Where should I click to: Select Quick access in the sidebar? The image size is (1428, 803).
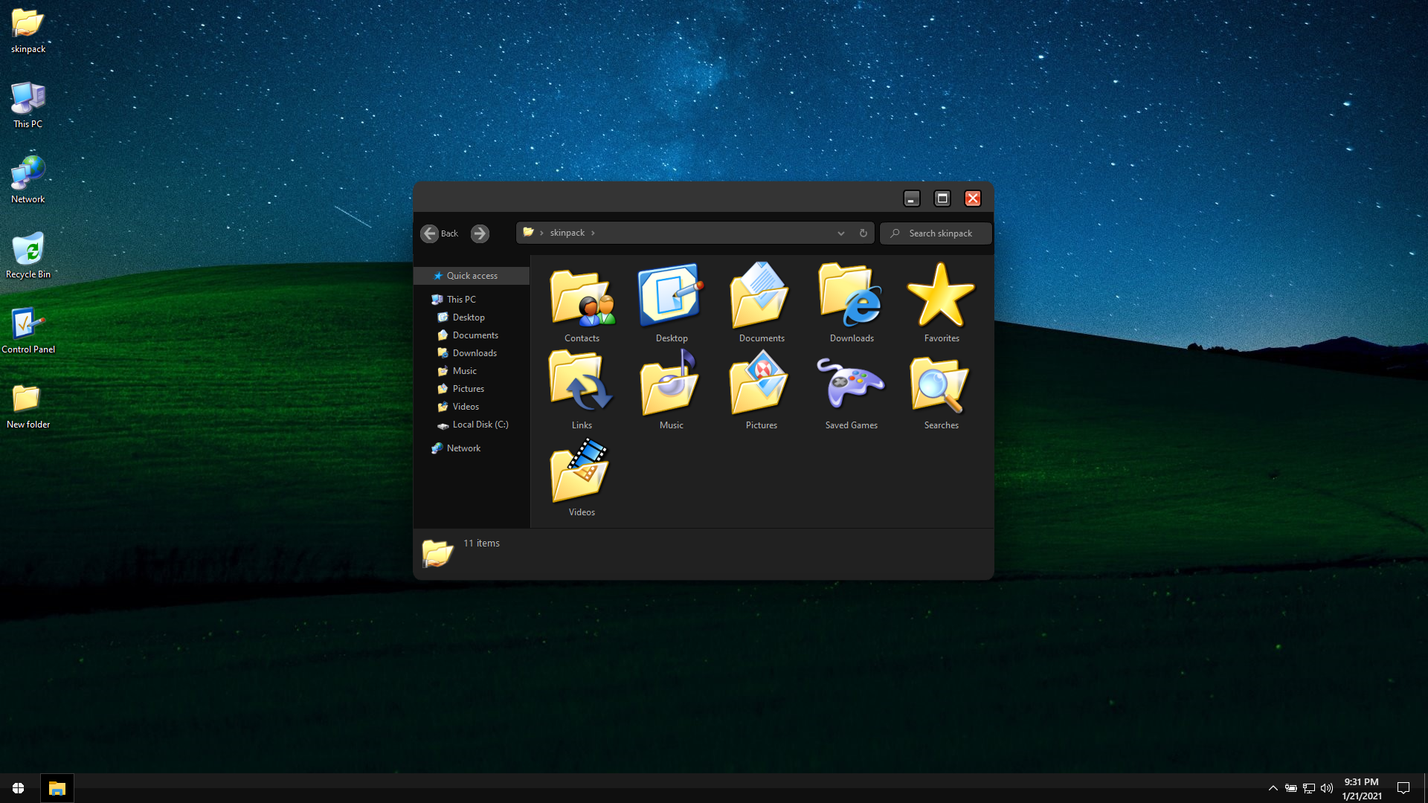(472, 276)
